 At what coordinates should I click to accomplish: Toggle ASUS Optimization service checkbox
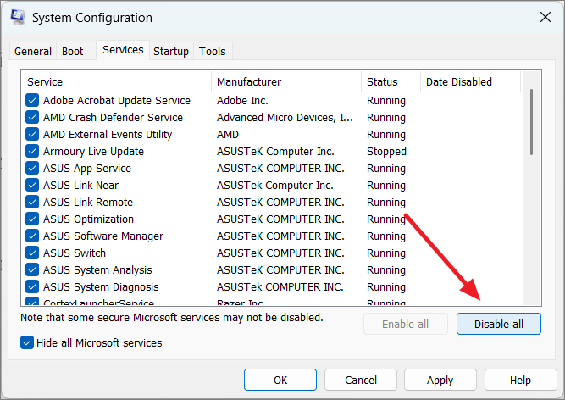(x=32, y=219)
